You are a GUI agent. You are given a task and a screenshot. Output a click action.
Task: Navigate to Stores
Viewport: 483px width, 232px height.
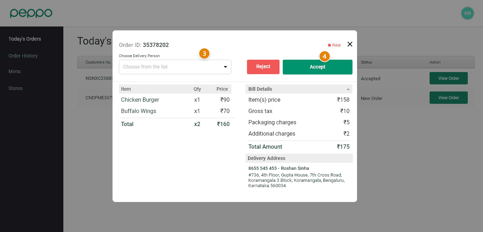[x=16, y=88]
